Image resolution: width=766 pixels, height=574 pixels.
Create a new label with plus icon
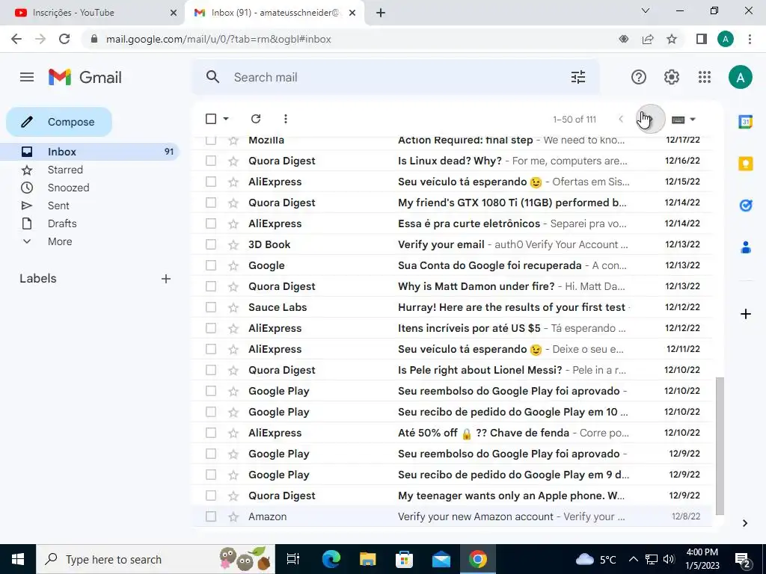[166, 279]
